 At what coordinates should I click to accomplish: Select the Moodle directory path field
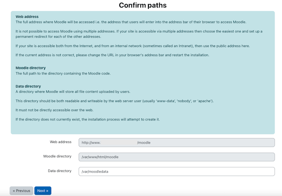click(x=177, y=157)
